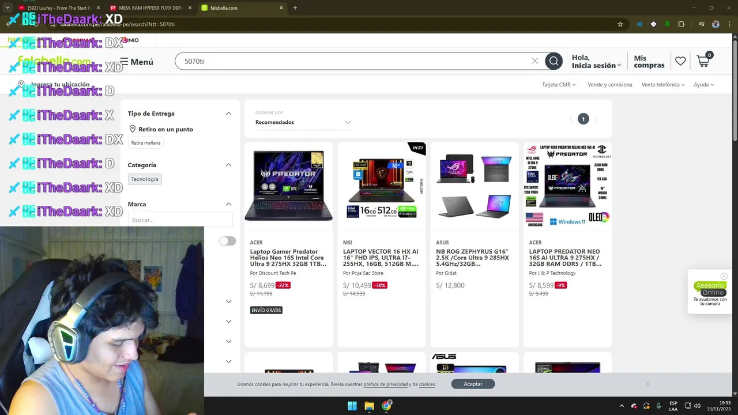Image resolution: width=738 pixels, height=415 pixels.
Task: Open the black B extension icon
Action: pos(653,24)
